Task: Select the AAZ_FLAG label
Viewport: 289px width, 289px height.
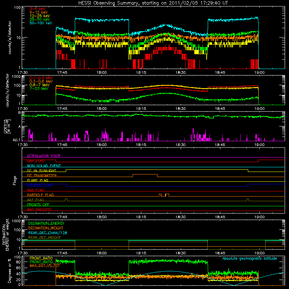Action: 35,200
